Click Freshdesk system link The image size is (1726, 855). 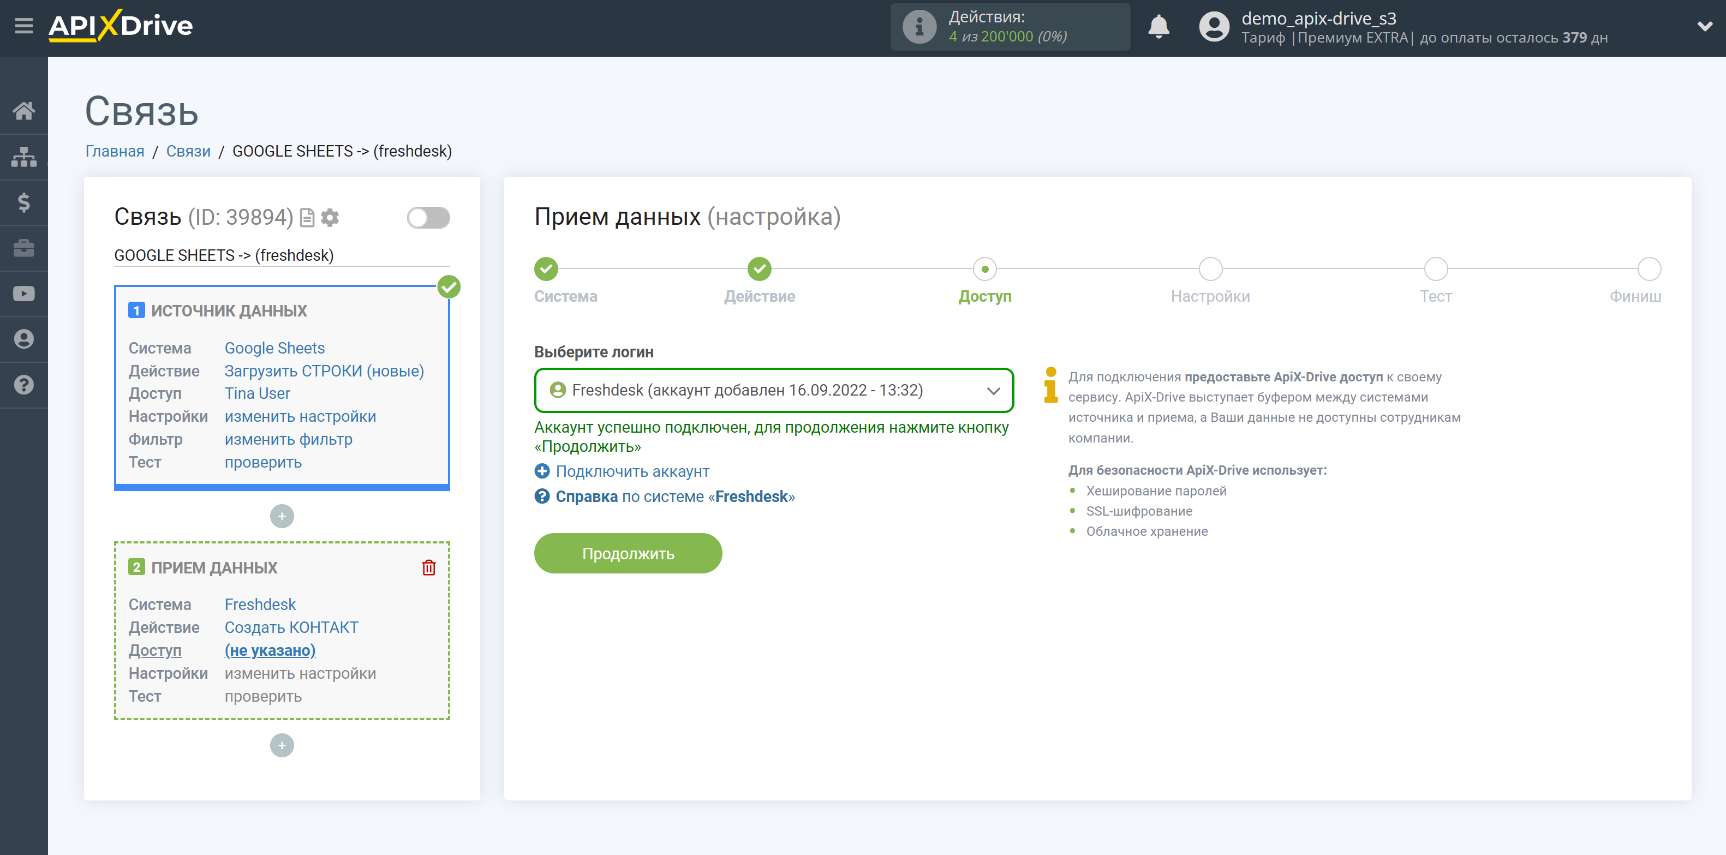[260, 605]
